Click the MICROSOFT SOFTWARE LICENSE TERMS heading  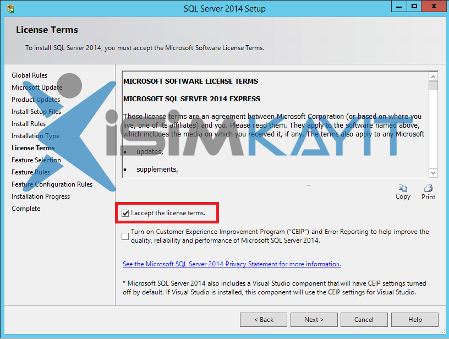point(191,81)
